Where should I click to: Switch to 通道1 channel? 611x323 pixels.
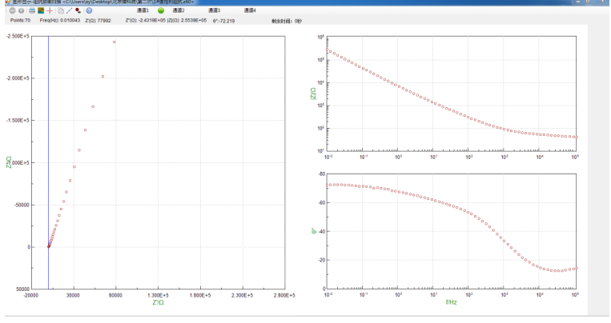[143, 10]
